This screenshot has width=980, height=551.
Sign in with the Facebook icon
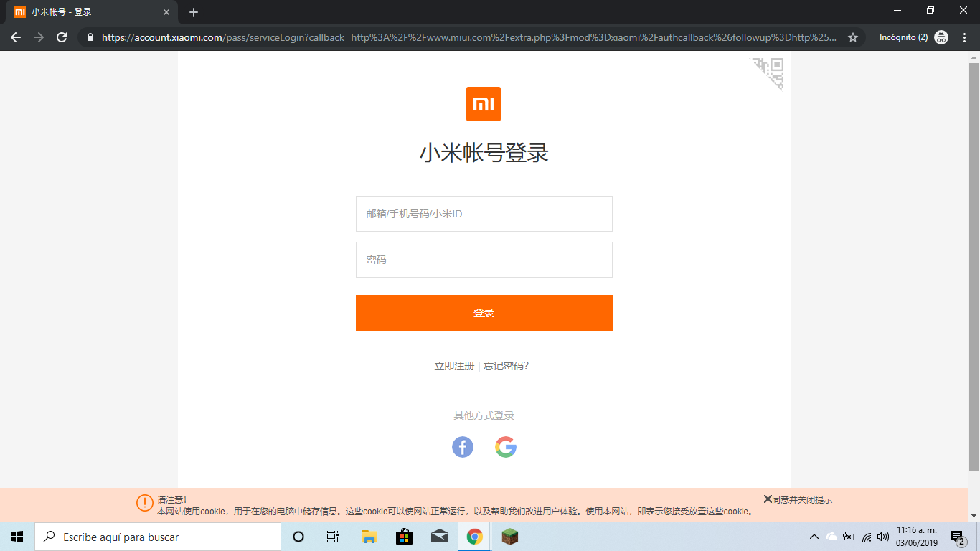(463, 447)
